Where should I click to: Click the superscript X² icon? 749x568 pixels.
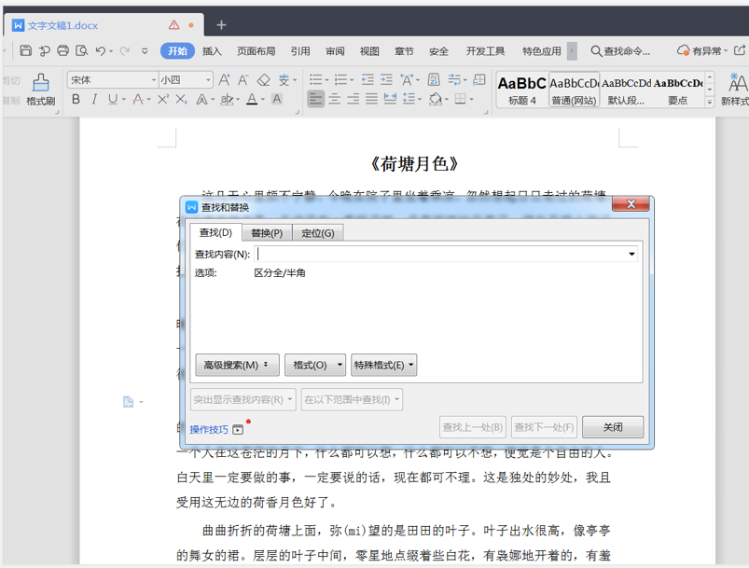pyautogui.click(x=163, y=100)
